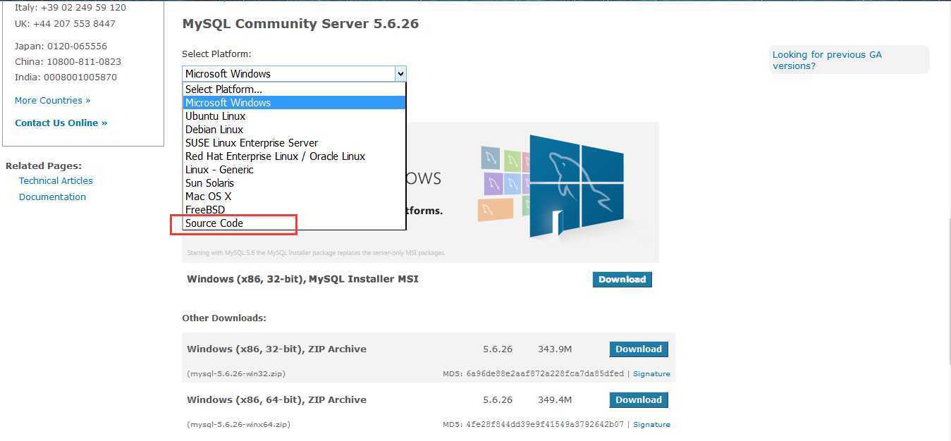The width and height of the screenshot is (951, 441).
Task: Select FreeBSD platform option
Action: coord(294,210)
